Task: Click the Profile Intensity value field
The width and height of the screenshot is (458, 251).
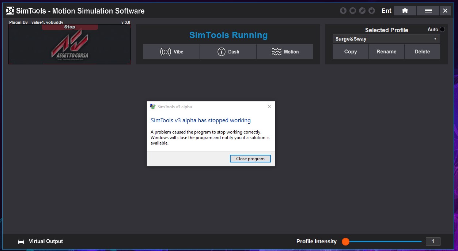Action: tap(433, 241)
